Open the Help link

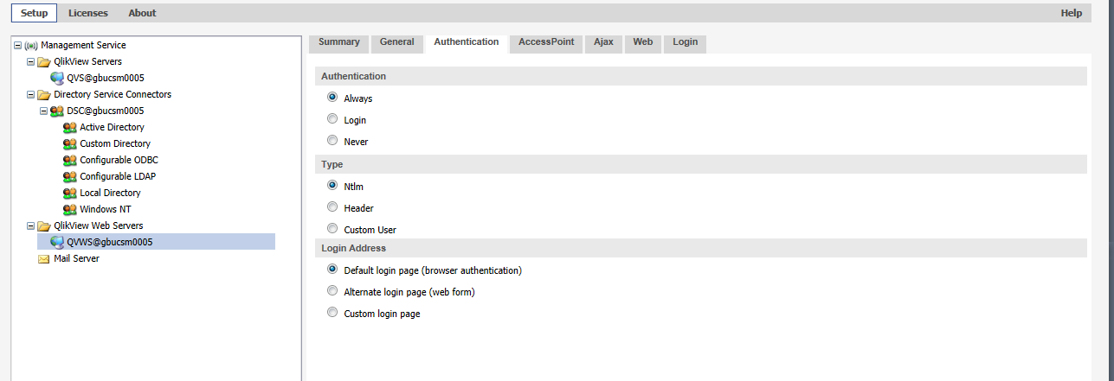click(x=1072, y=13)
